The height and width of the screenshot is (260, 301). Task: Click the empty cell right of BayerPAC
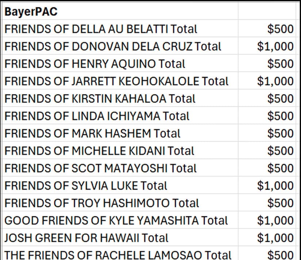coord(267,12)
